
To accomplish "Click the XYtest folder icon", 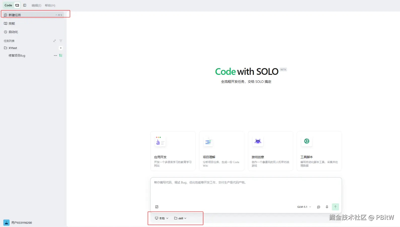I will tap(6, 48).
